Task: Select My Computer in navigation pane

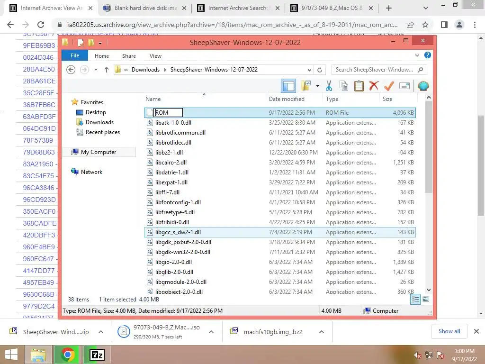Action: (99, 152)
